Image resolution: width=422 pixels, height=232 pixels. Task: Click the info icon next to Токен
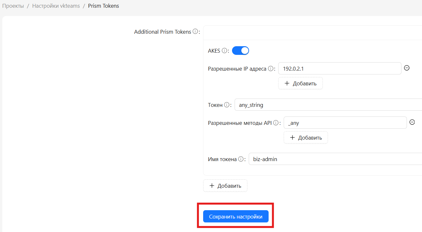coord(227,105)
